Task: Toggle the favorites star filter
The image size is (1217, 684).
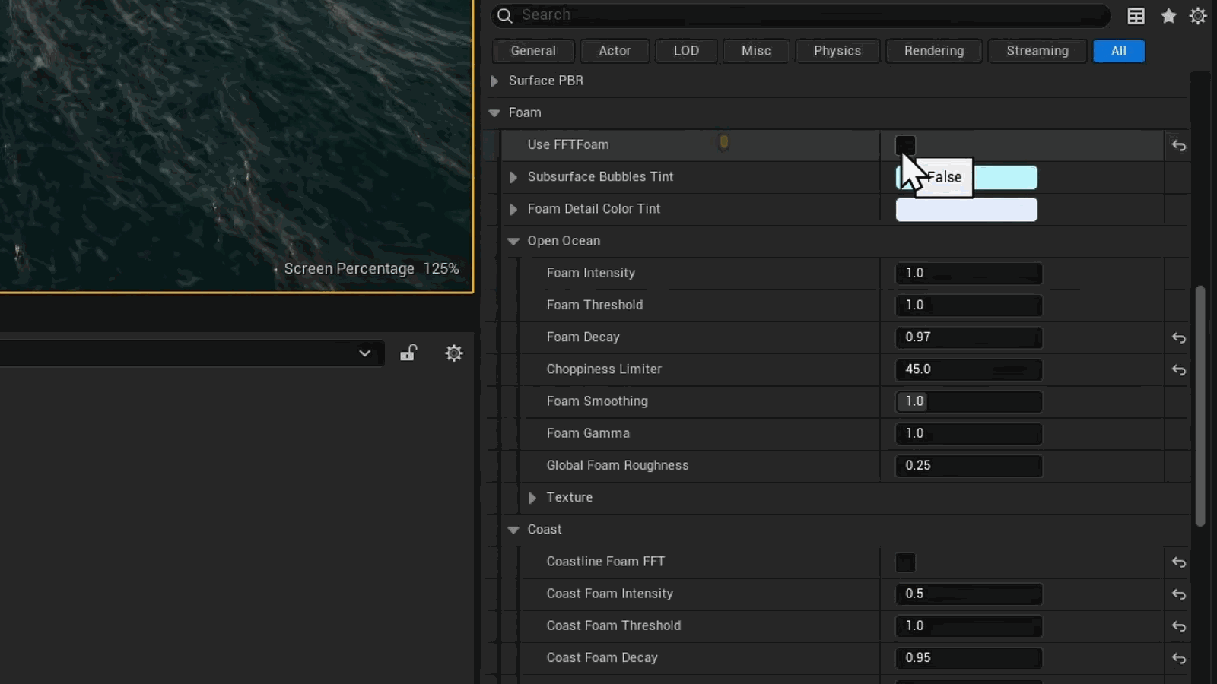Action: pos(1168,15)
